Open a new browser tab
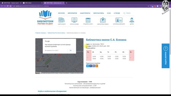The height and width of the screenshot is (96, 171). click(x=67, y=3)
